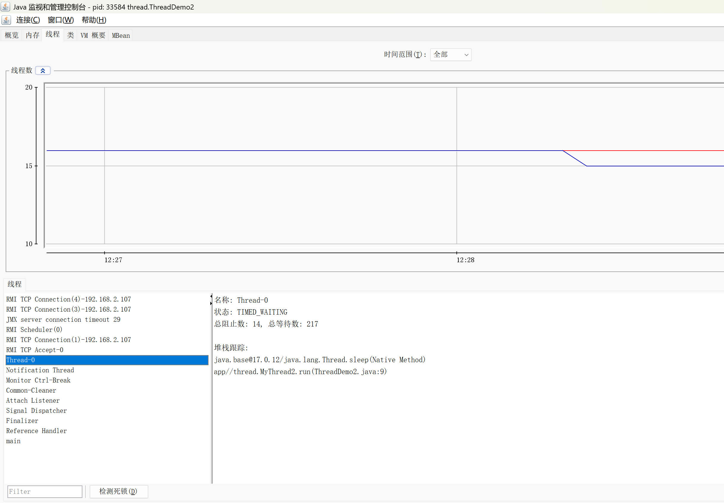
Task: Click the 状态: TIMED_WAITING line
Action: click(251, 312)
